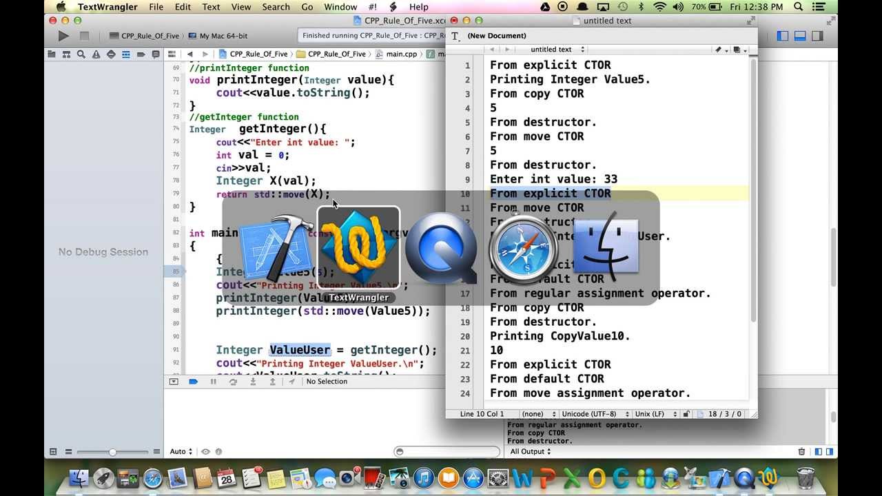Screen dimensions: 882x496
Task: Open the Xcode search navigator magnifier
Action: (81, 54)
